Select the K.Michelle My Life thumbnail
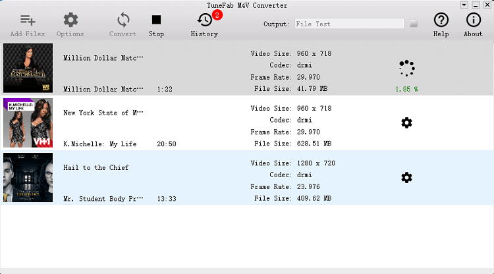494x274 pixels. click(28, 123)
